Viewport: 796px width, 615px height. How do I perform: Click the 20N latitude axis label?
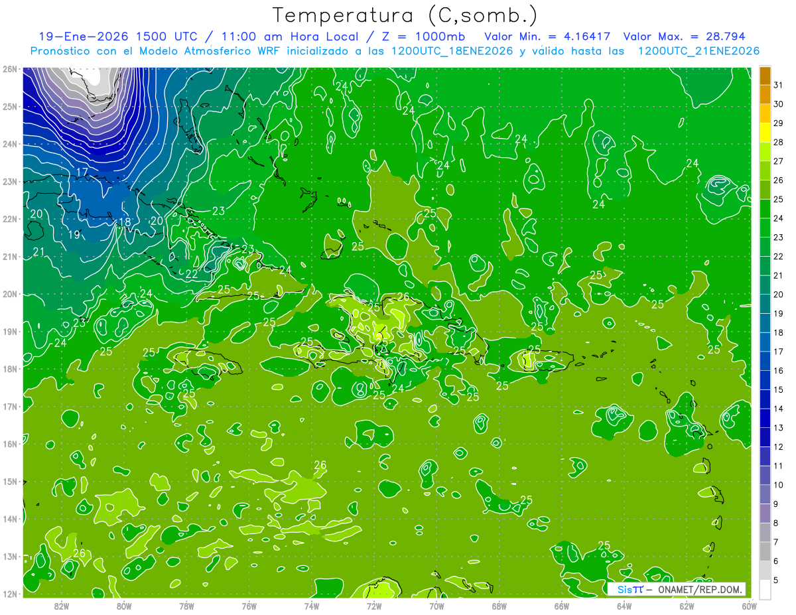point(9,294)
